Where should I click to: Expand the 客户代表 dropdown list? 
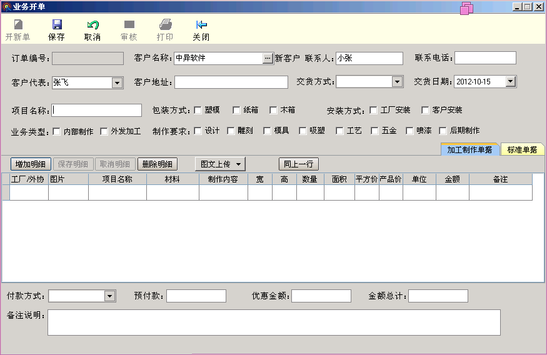pyautogui.click(x=117, y=82)
